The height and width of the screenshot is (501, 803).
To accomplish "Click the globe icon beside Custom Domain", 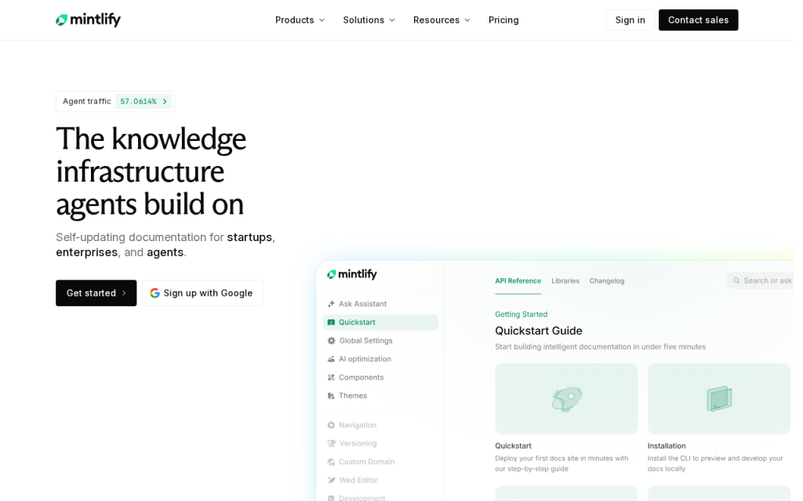I will [331, 462].
